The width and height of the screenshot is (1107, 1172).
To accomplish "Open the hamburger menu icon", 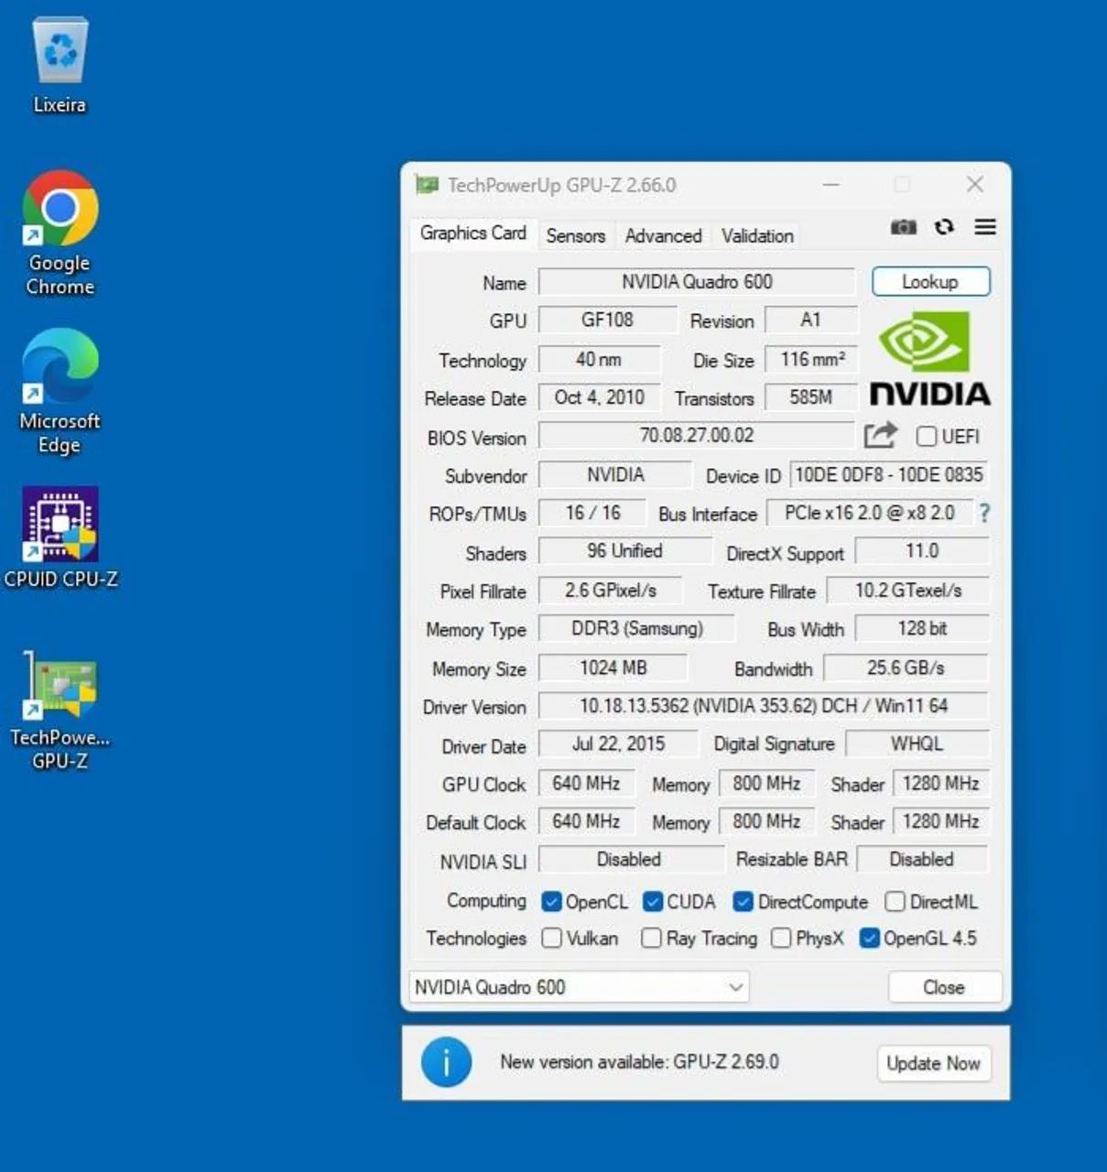I will [985, 227].
